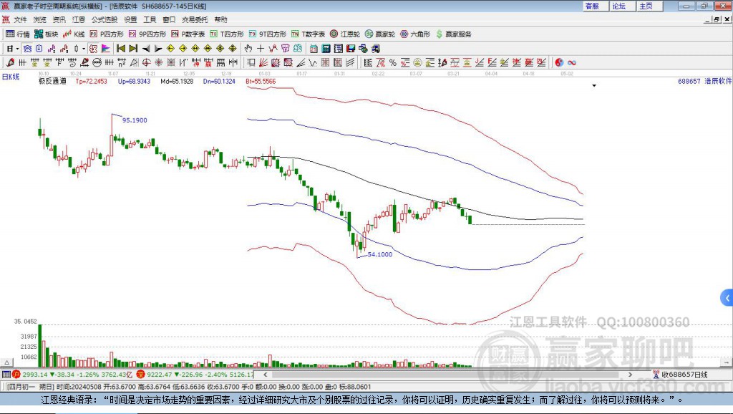Open the 行情 quotes view
Image resolution: width=733 pixels, height=414 pixels.
(18, 34)
